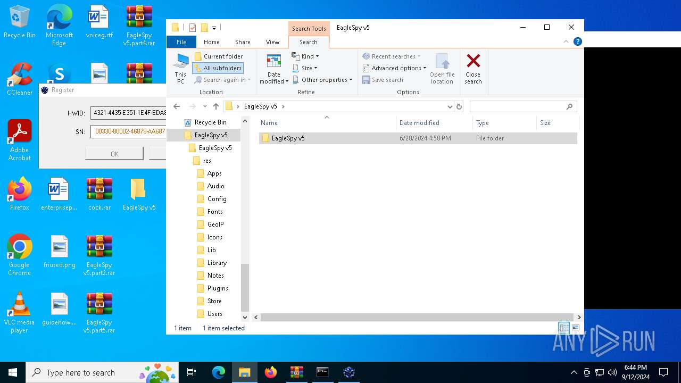Refresh the address bar location
Screen dimensions: 681x383
coord(460,106)
